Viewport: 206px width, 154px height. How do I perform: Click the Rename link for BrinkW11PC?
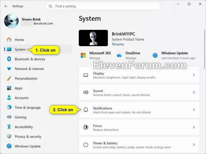tap(118, 44)
